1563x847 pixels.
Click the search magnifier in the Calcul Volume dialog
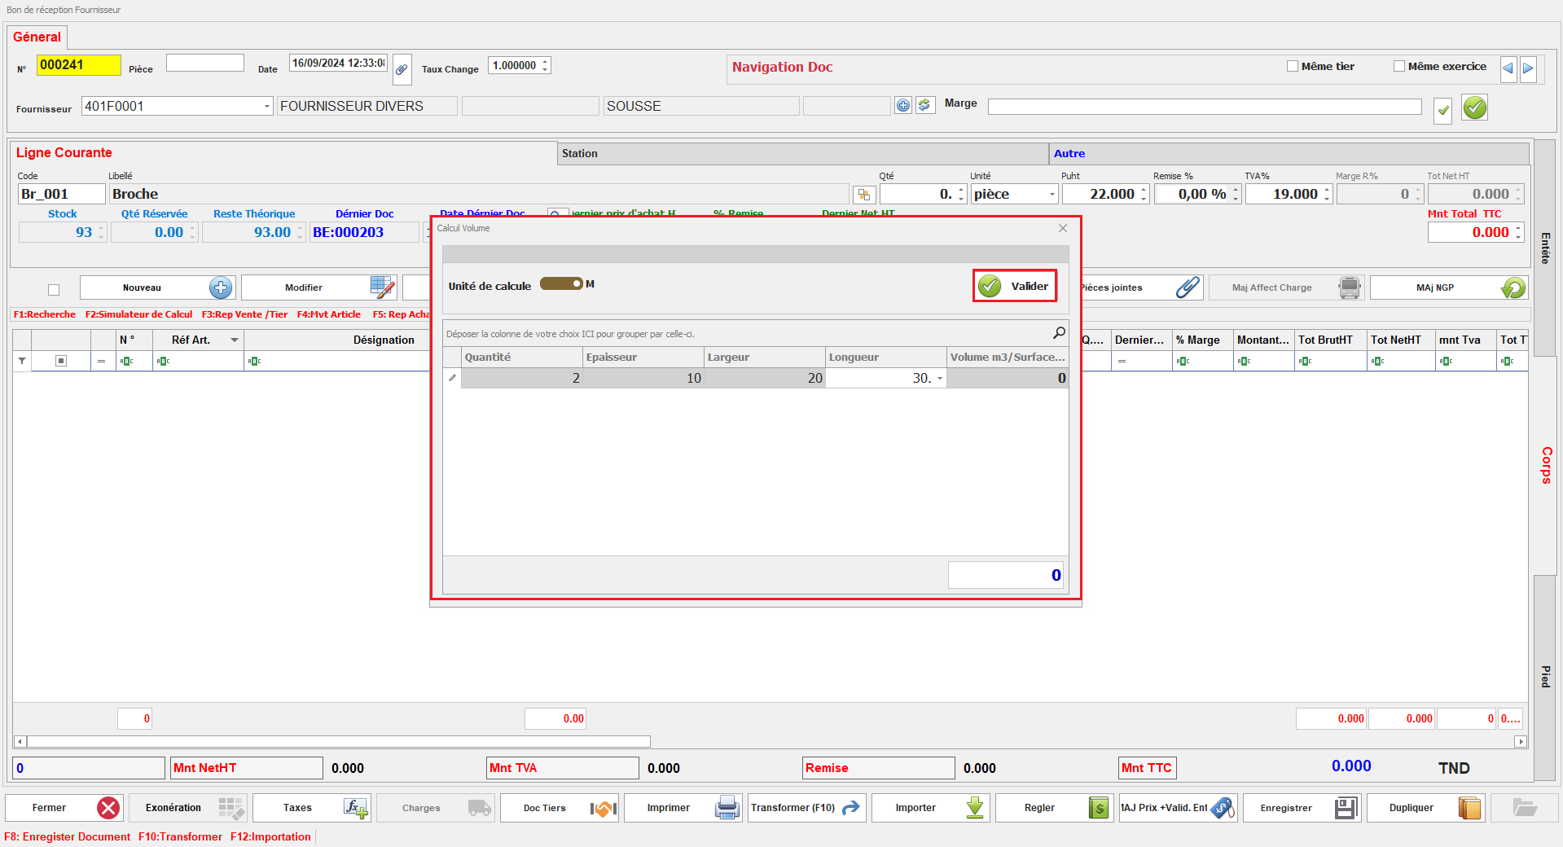click(1059, 332)
